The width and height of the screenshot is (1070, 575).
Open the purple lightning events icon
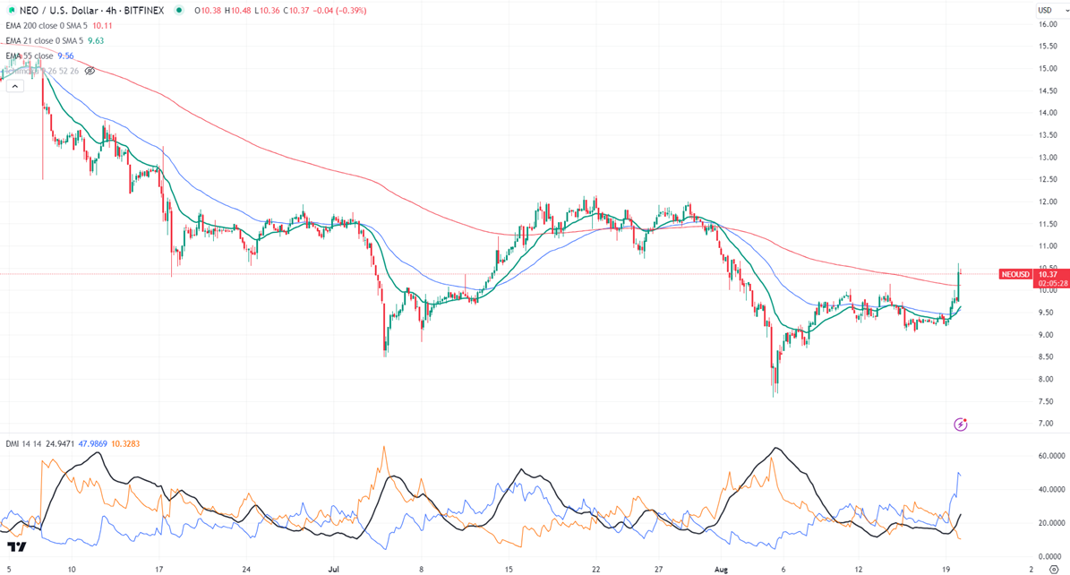pyautogui.click(x=960, y=424)
